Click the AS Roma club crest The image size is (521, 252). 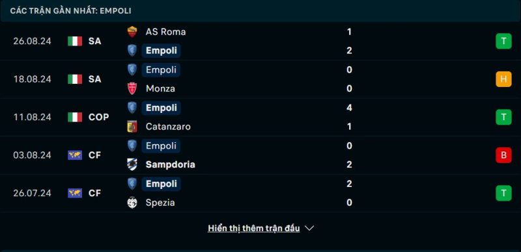tap(132, 32)
